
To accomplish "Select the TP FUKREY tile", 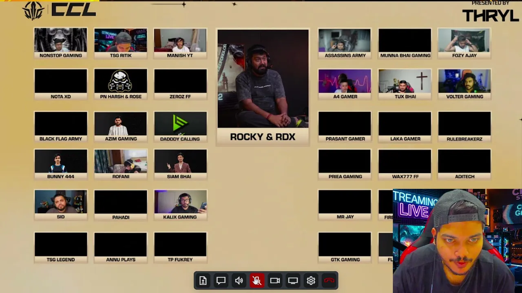I will (180, 247).
